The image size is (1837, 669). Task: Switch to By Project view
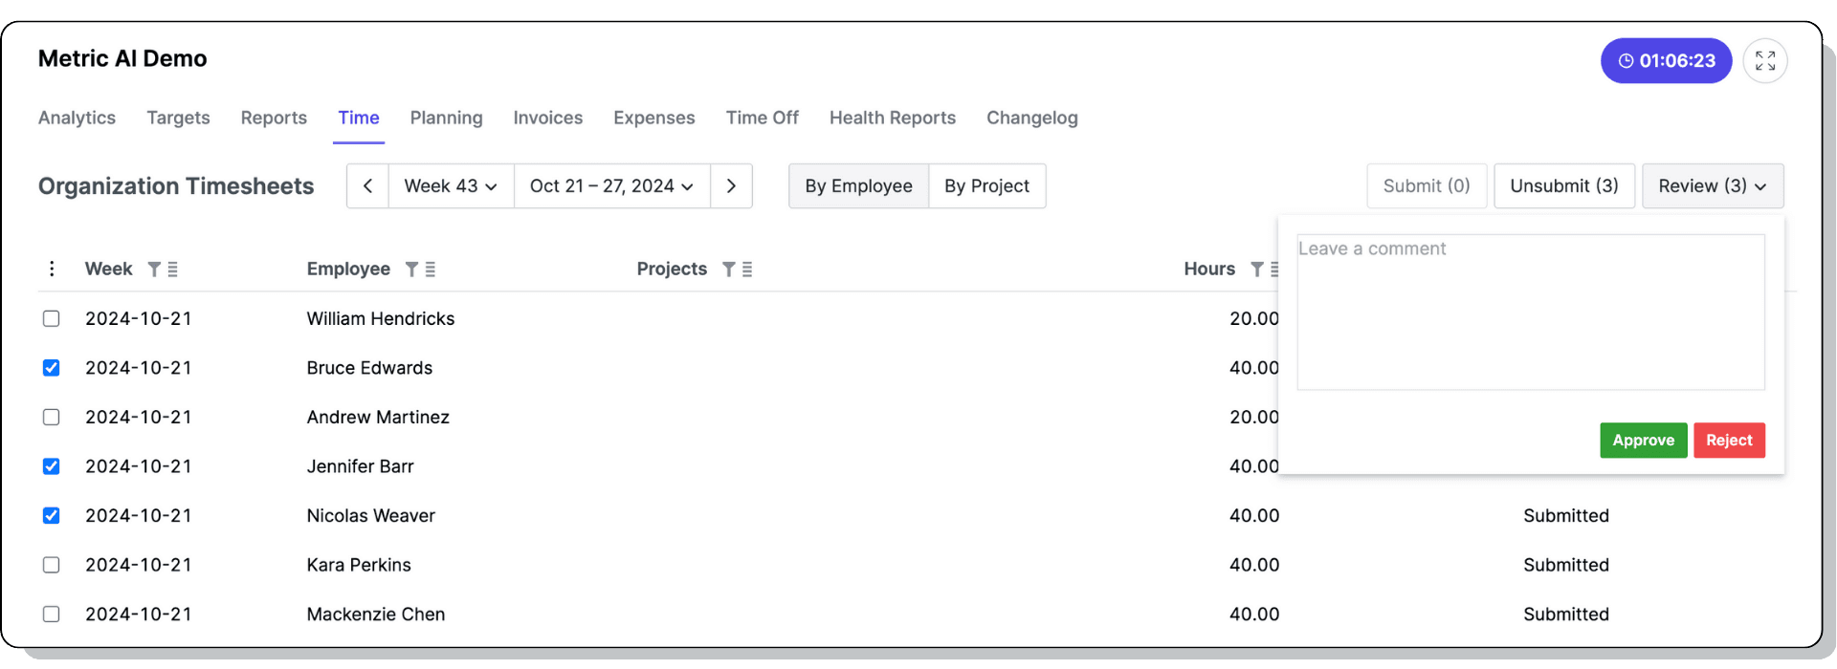click(986, 185)
